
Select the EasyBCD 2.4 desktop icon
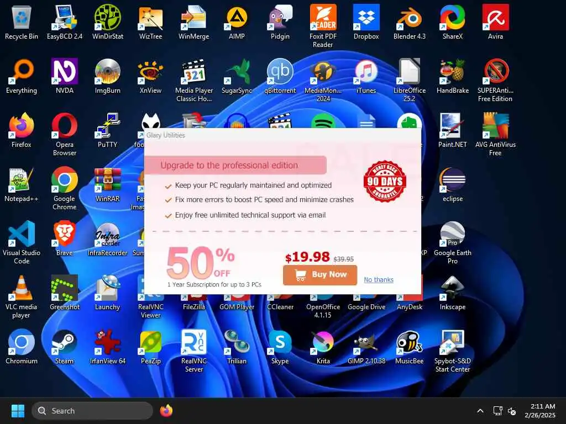pyautogui.click(x=65, y=22)
